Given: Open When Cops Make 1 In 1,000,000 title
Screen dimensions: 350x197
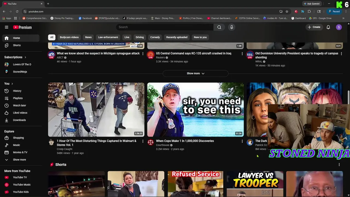Looking at the screenshot, I should (185, 141).
